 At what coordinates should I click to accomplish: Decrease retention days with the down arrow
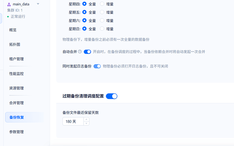point(86,123)
